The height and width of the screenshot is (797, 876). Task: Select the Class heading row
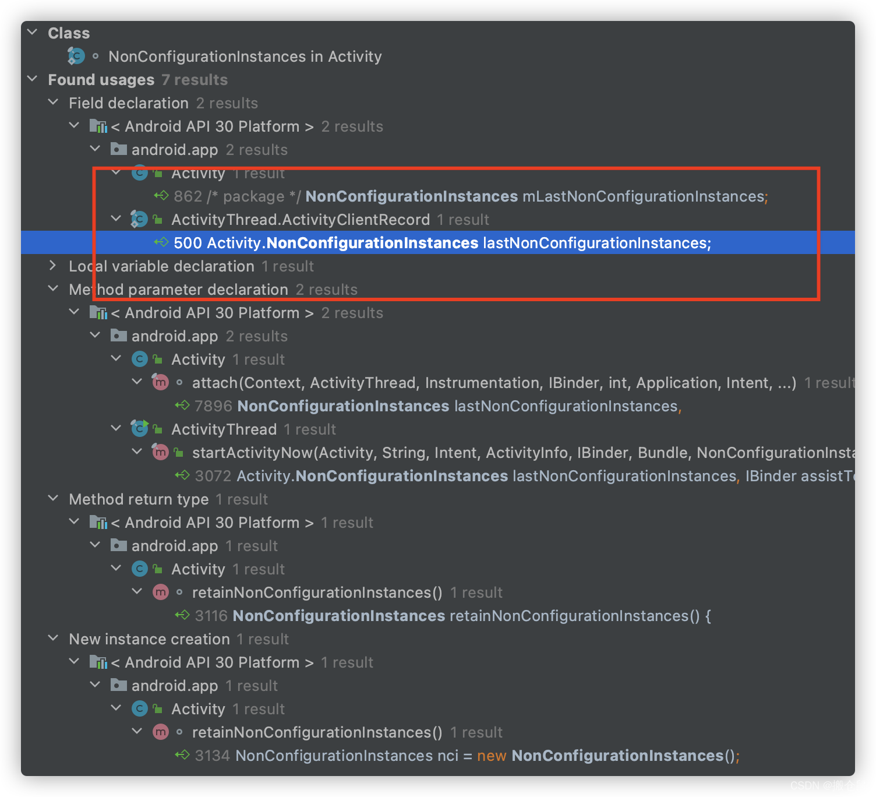438,33
